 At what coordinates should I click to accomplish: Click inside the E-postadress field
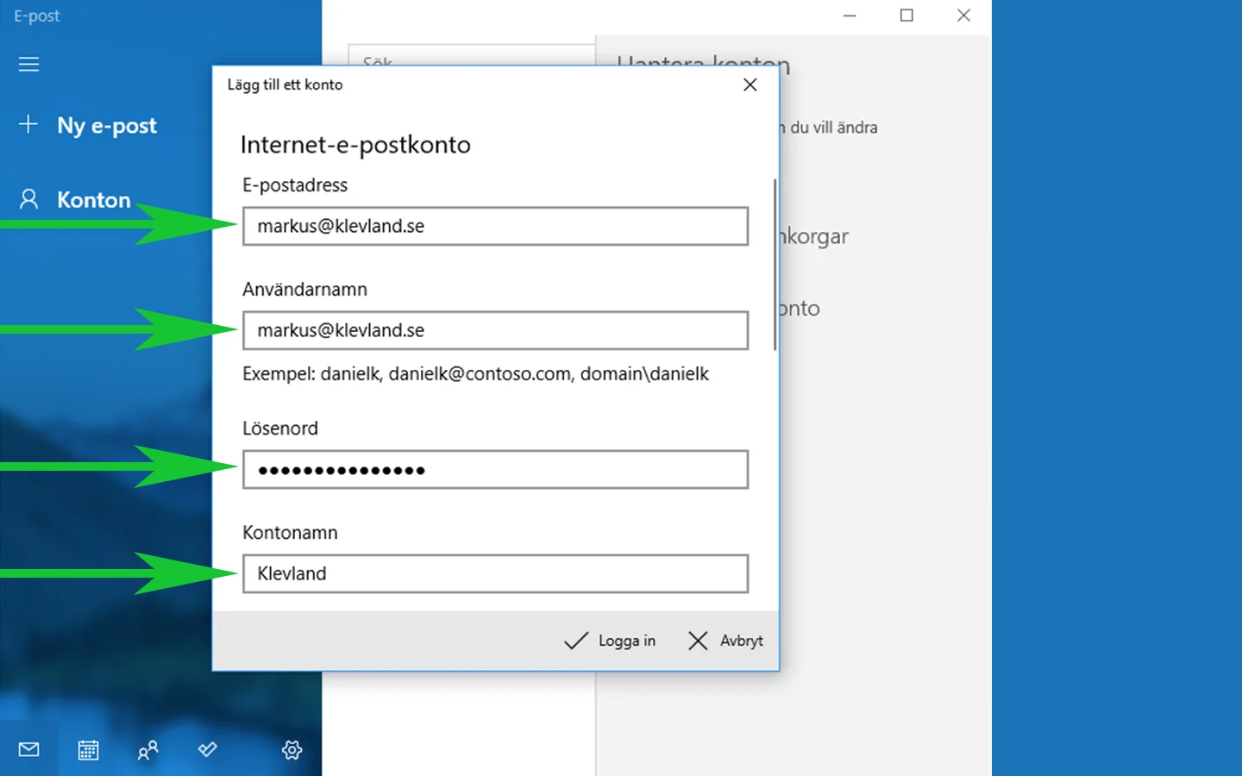tap(495, 226)
